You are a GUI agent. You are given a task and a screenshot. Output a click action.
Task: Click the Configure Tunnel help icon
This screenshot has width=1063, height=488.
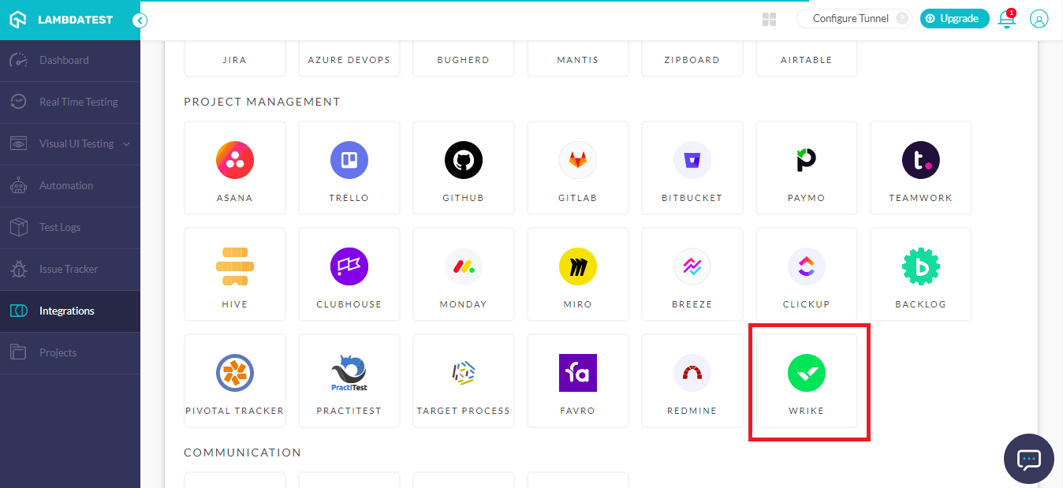point(901,17)
